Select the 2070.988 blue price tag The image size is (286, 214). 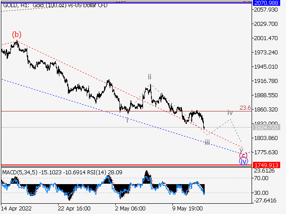coord(266,3)
